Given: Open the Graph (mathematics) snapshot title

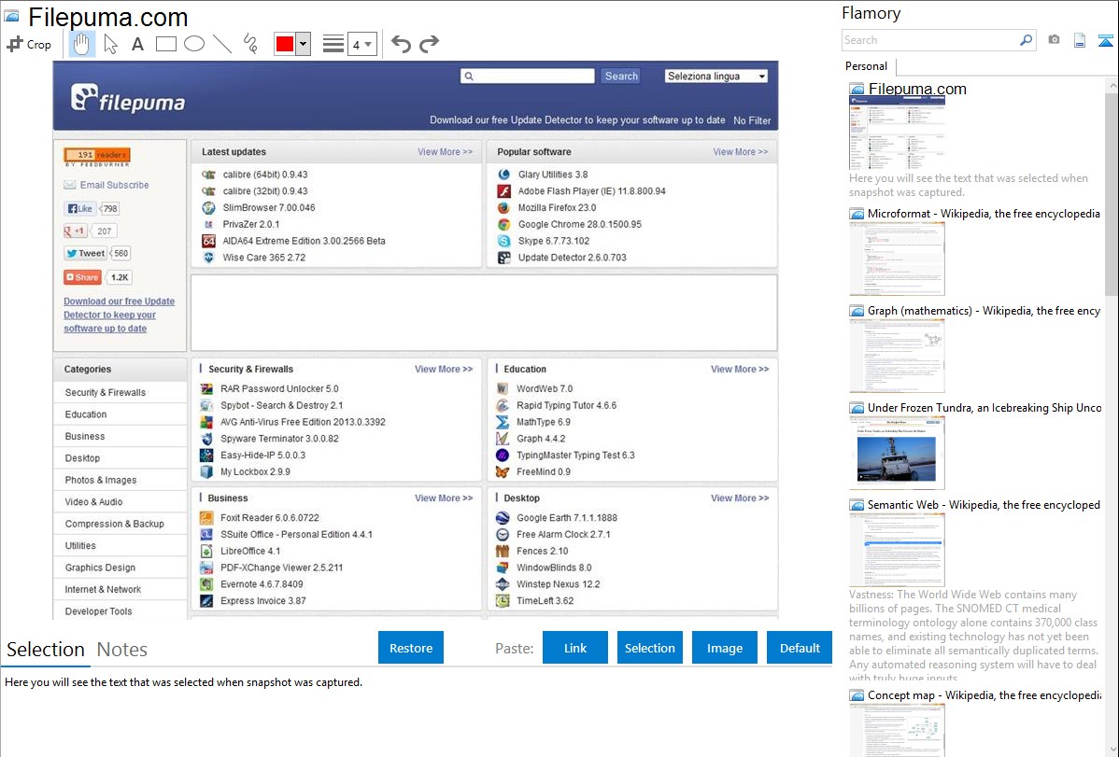Looking at the screenshot, I should click(x=984, y=311).
